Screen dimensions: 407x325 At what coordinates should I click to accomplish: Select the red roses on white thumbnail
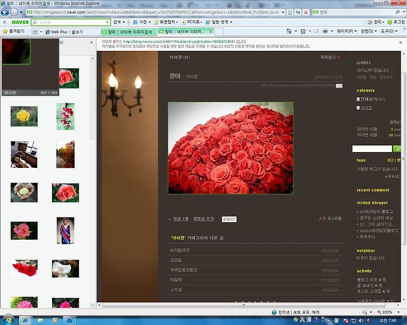pyautogui.click(x=25, y=268)
